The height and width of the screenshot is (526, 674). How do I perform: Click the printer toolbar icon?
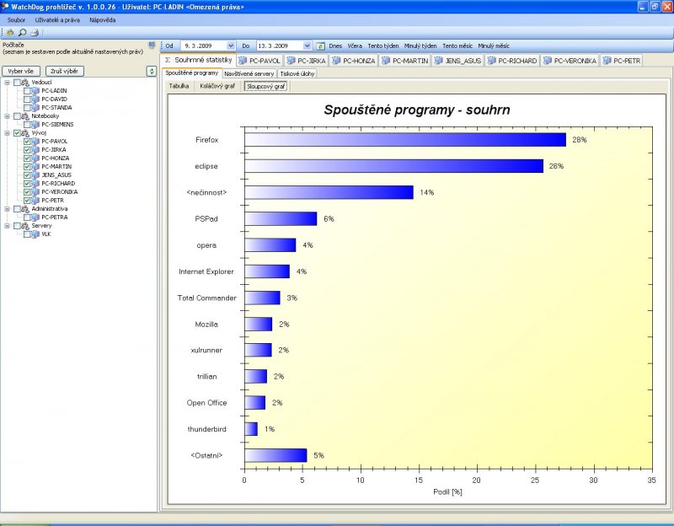(x=35, y=33)
